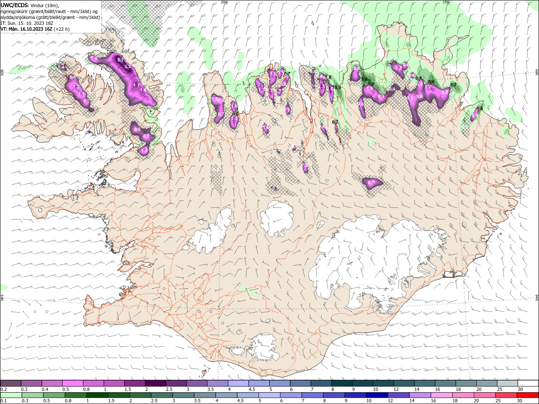Image resolution: width=539 pixels, height=404 pixels.
Task: Click the bright pink snow swatch labeled 0.5
Action: coord(72,383)
